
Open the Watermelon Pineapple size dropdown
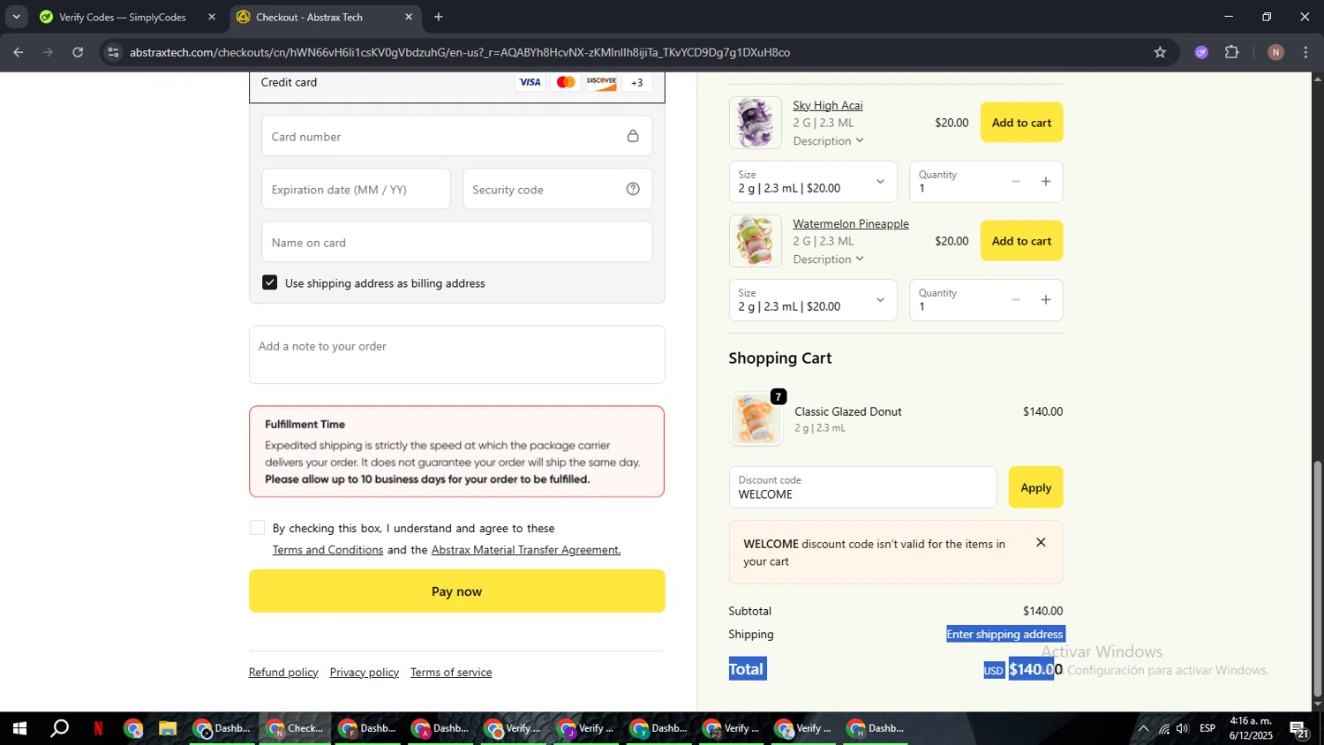pyautogui.click(x=813, y=300)
